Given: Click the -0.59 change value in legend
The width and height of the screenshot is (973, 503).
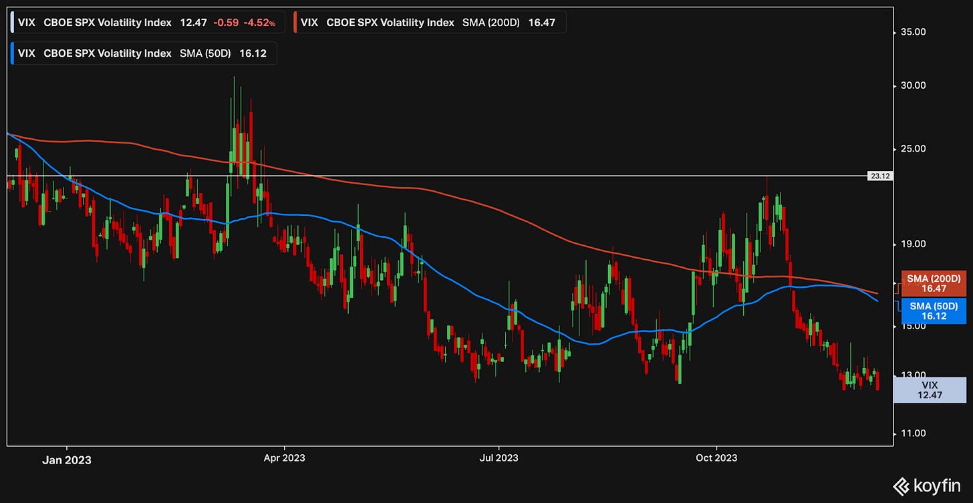Looking at the screenshot, I should point(226,22).
